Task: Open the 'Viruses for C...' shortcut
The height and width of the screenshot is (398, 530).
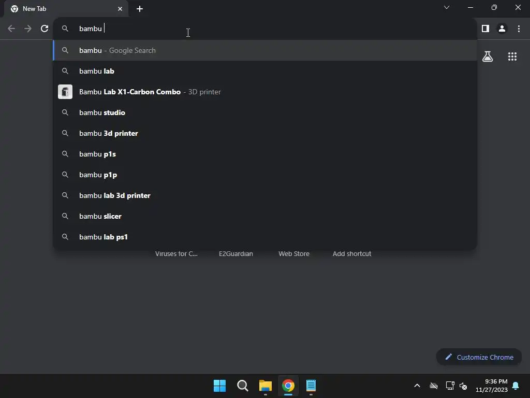Action: [176, 253]
